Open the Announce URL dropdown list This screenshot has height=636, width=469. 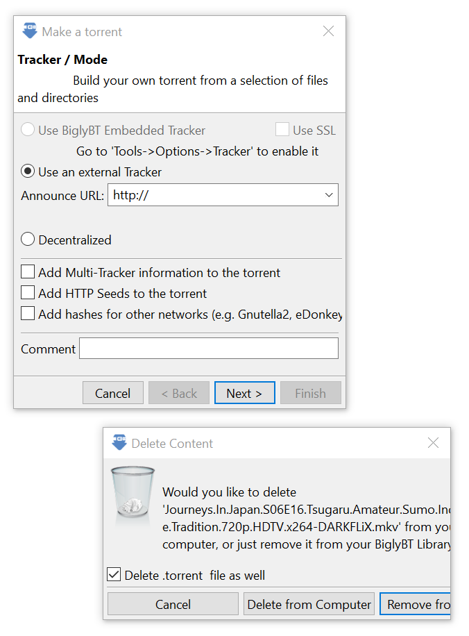tap(329, 194)
